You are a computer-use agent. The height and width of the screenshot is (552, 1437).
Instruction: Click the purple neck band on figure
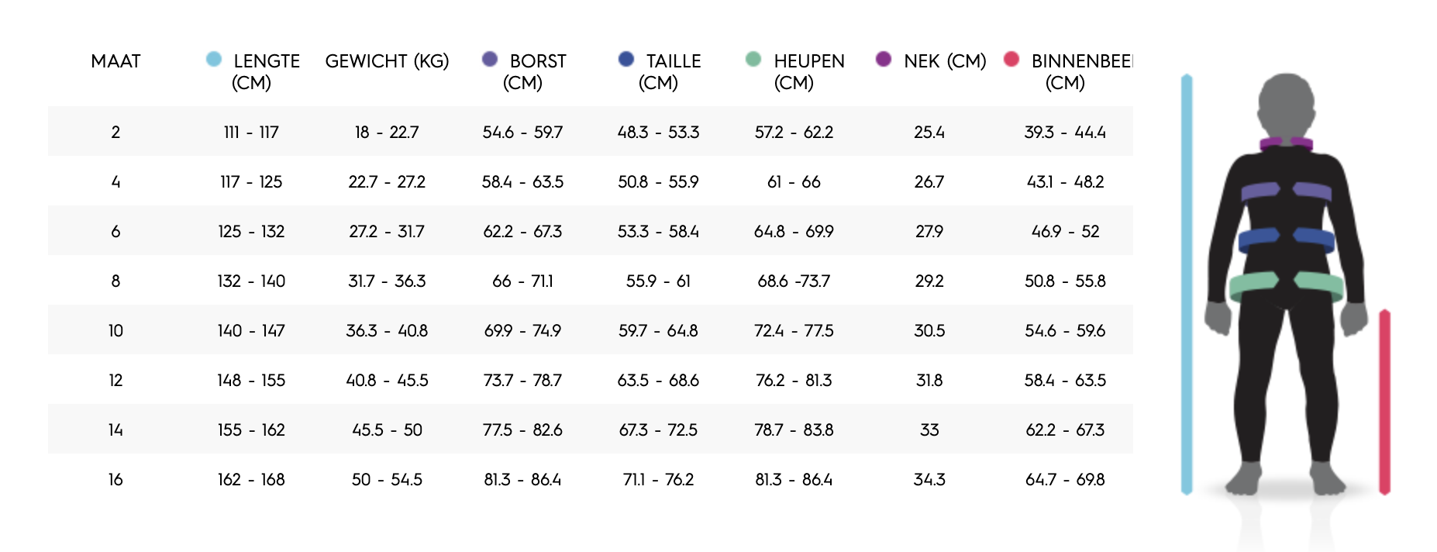point(1286,143)
